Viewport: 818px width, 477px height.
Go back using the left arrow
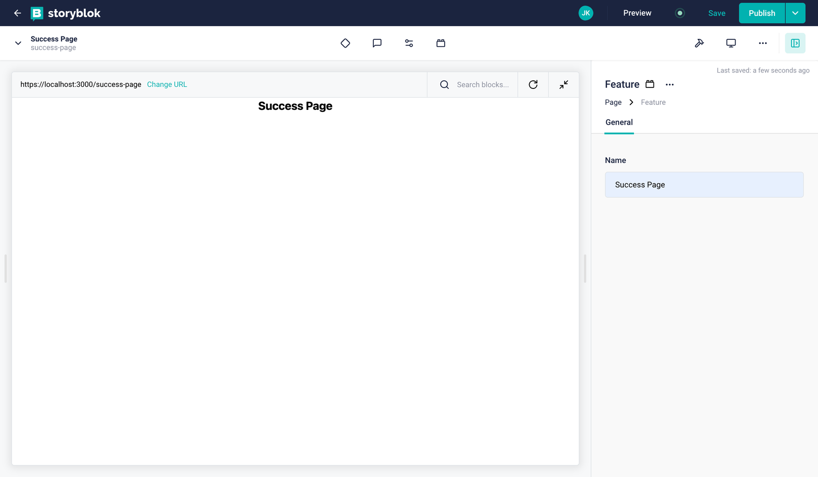tap(17, 13)
